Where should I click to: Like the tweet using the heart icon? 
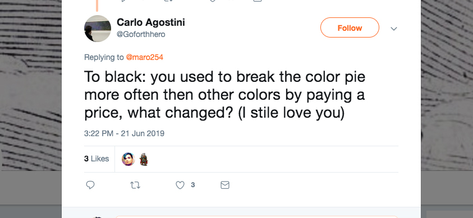pyautogui.click(x=180, y=185)
